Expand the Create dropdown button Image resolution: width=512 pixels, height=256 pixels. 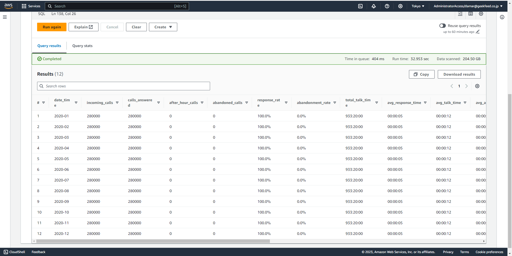click(x=163, y=27)
